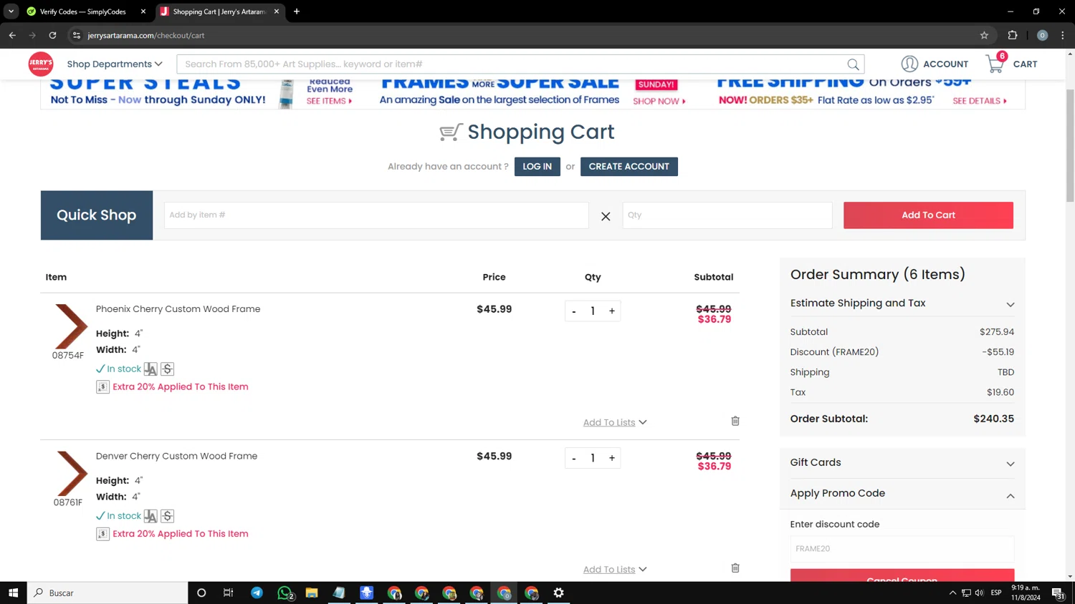Increase quantity of Phoenix Cherry frame
Screen dimensions: 1075x604
coord(612,311)
